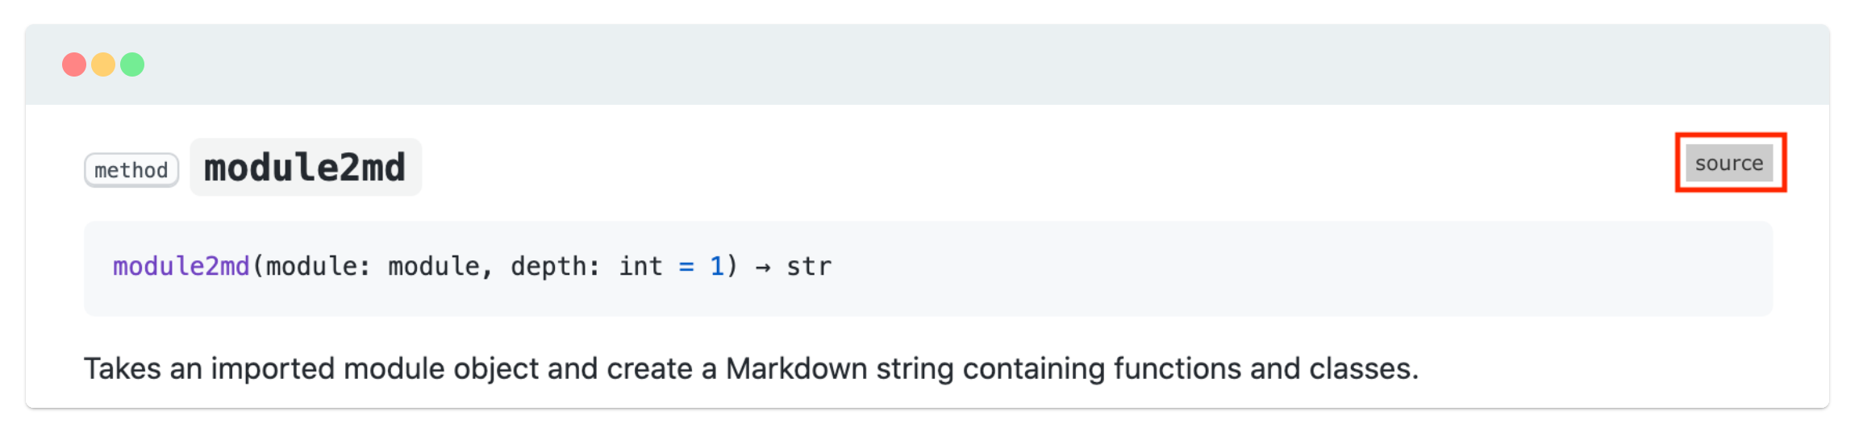1855x432 pixels.
Task: Click the source link button
Action: (1728, 164)
